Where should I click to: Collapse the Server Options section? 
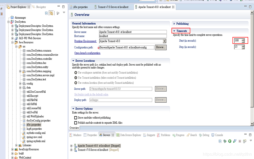click(x=73, y=109)
